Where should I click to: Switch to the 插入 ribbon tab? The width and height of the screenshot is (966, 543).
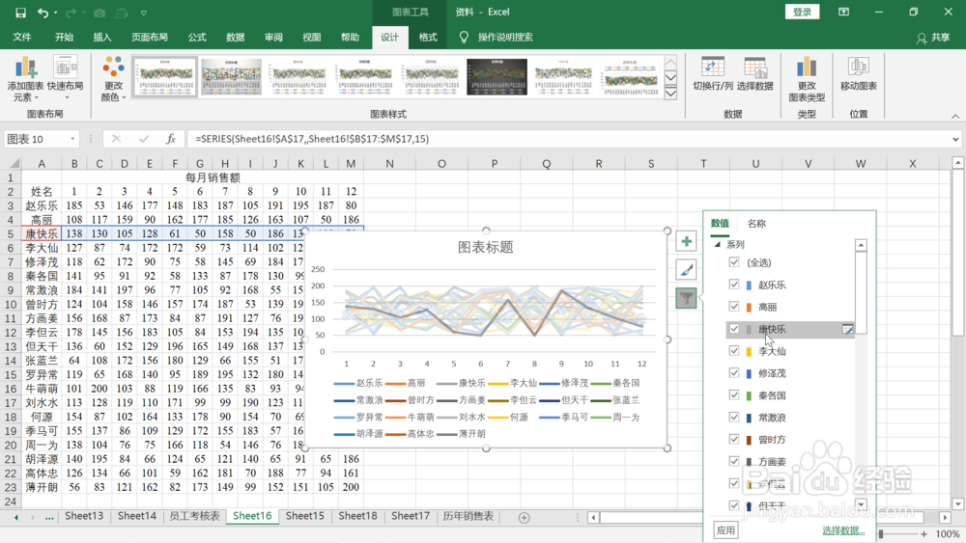102,38
